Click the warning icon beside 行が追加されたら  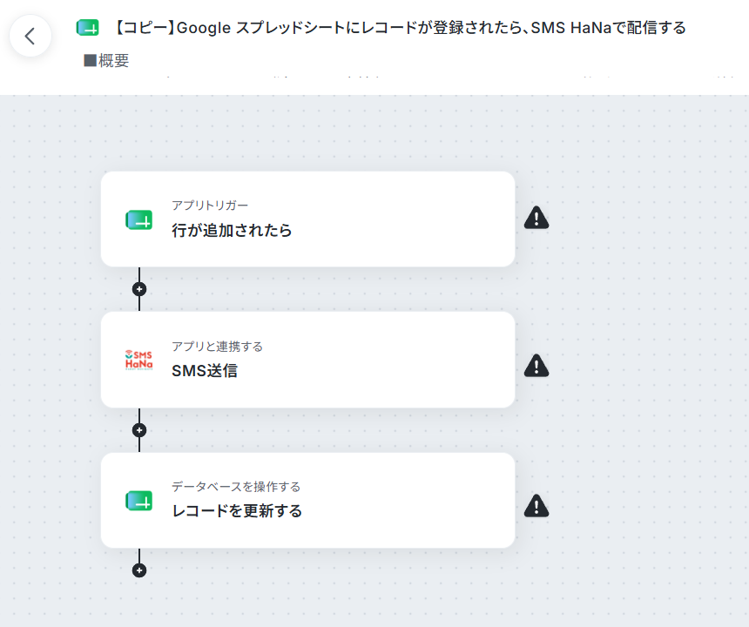coord(536,218)
